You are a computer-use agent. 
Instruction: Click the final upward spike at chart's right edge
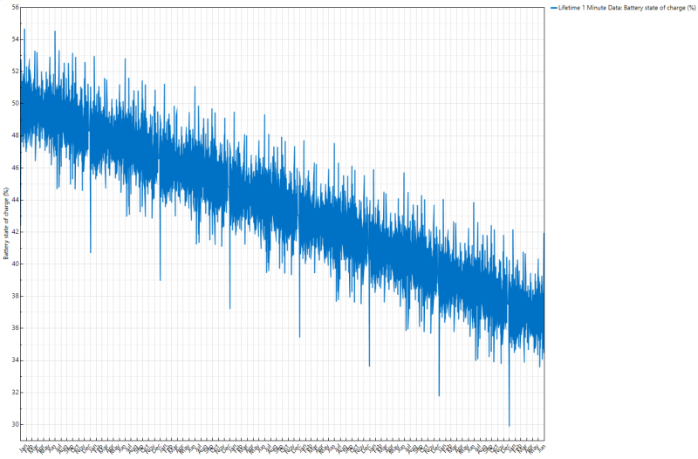(x=544, y=234)
